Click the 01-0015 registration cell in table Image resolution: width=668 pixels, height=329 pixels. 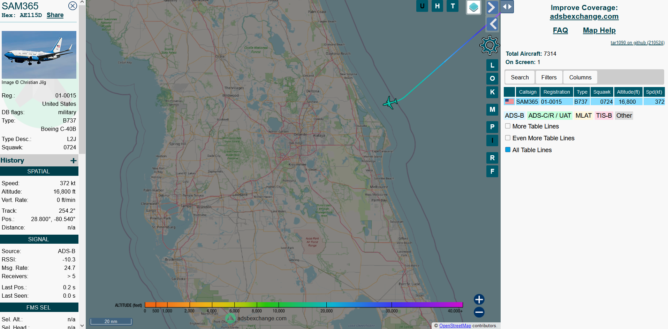click(x=556, y=102)
